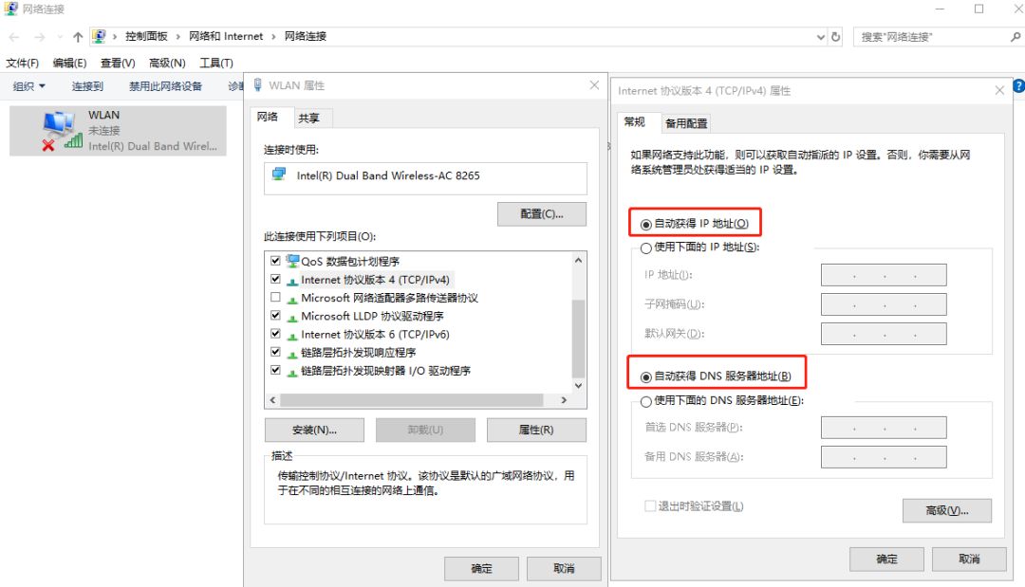Expand breadcrumb chevron after 网络和 Internet
This screenshot has height=587, width=1025.
[x=273, y=37]
